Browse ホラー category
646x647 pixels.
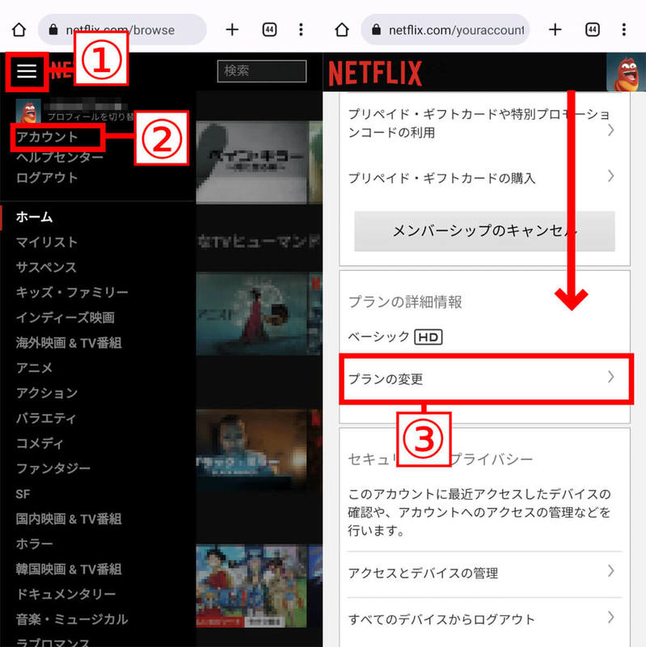pos(34,543)
